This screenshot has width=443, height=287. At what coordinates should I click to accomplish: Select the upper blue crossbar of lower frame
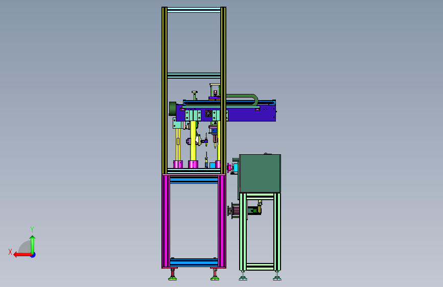pyautogui.click(x=194, y=180)
